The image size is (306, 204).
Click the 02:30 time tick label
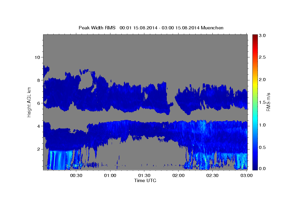[212, 176]
